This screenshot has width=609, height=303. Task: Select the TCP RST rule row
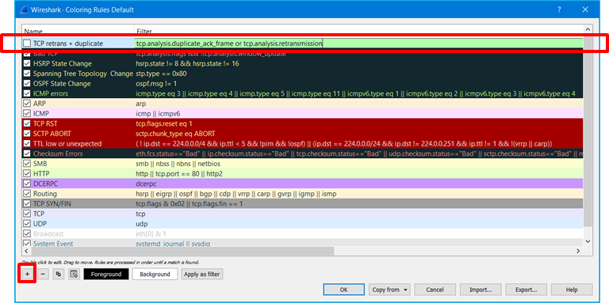(x=303, y=124)
